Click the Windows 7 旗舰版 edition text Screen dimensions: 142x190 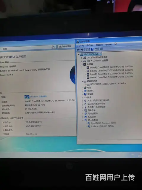tap(8, 66)
